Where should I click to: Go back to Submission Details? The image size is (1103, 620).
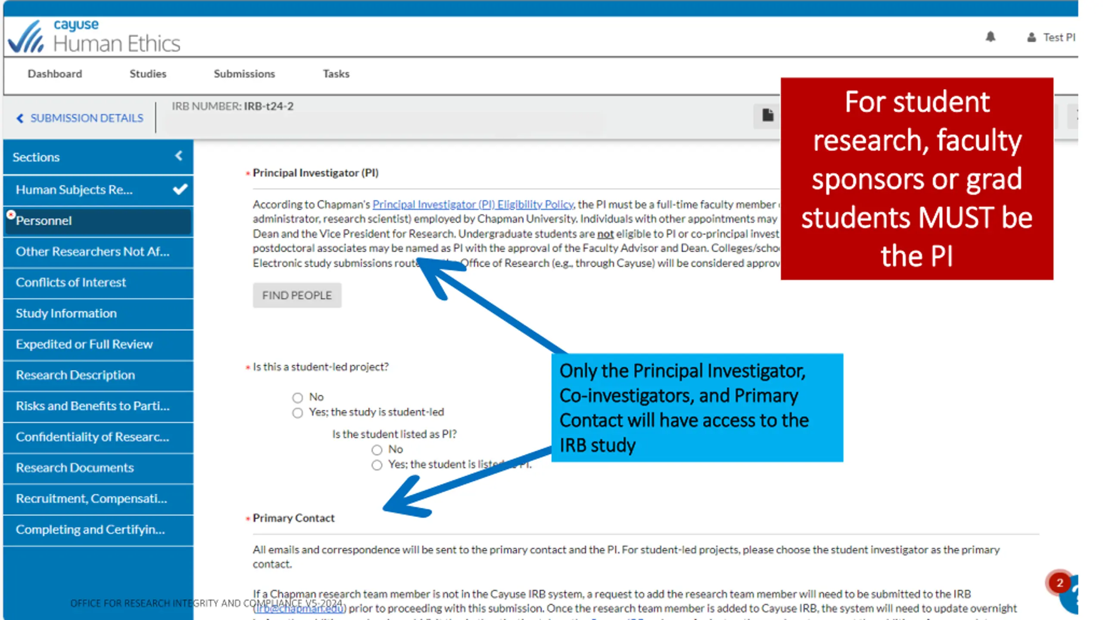[x=80, y=118]
